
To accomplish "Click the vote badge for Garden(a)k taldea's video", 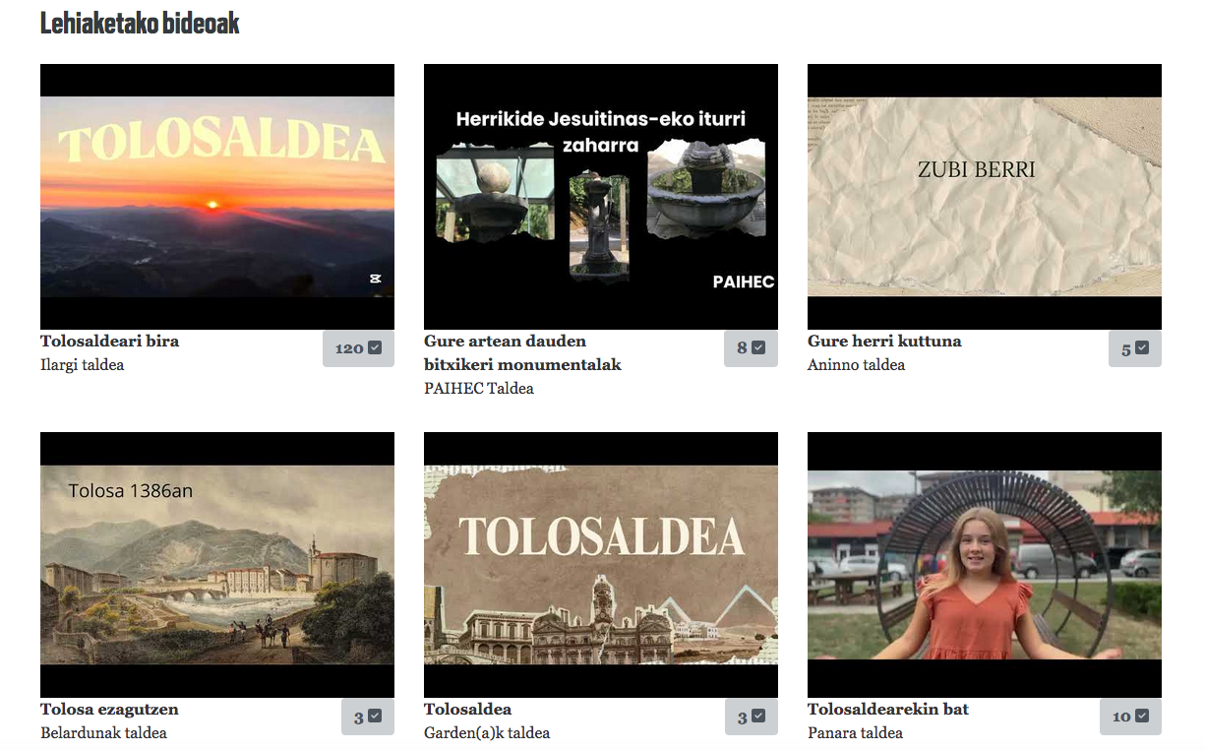I will tap(751, 717).
